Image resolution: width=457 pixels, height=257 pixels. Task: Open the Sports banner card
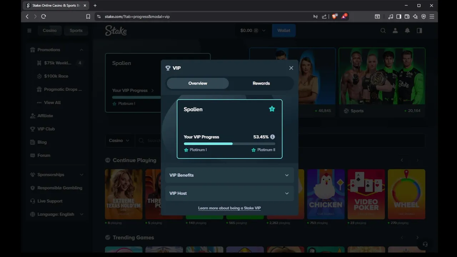coord(382,82)
